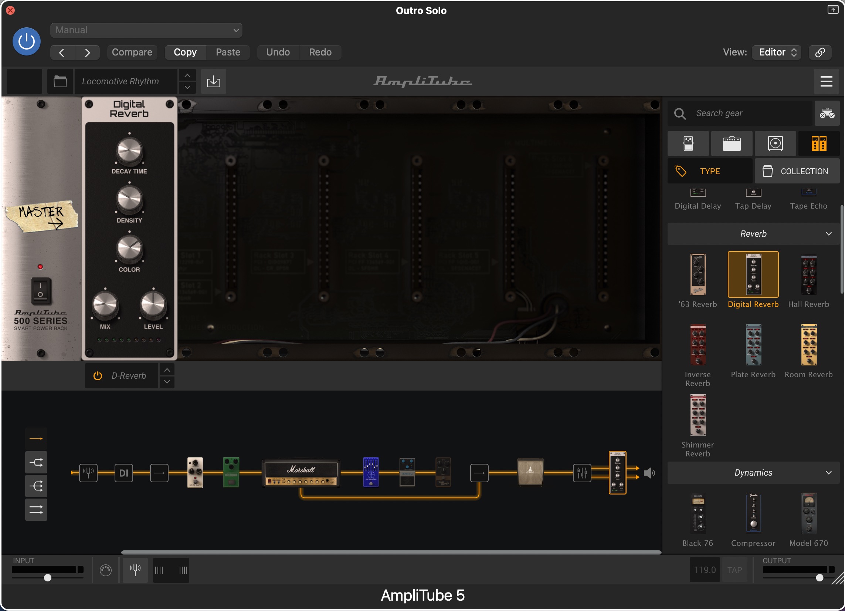Open the hamburger main menu
The height and width of the screenshot is (611, 845).
coord(826,81)
